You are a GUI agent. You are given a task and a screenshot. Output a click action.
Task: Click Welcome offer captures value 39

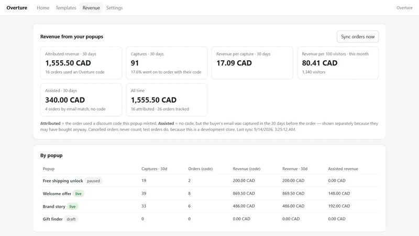click(x=144, y=194)
